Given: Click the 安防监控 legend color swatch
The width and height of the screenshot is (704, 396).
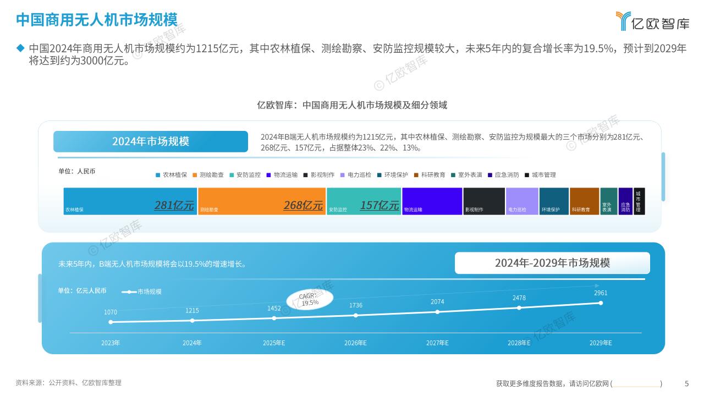Looking at the screenshot, I should point(232,175).
